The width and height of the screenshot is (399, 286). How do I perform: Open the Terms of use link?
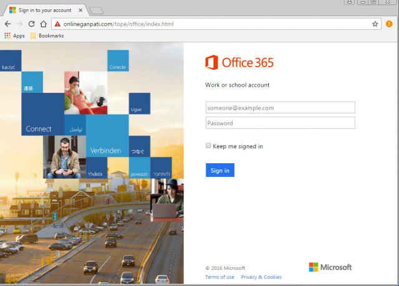pos(219,277)
